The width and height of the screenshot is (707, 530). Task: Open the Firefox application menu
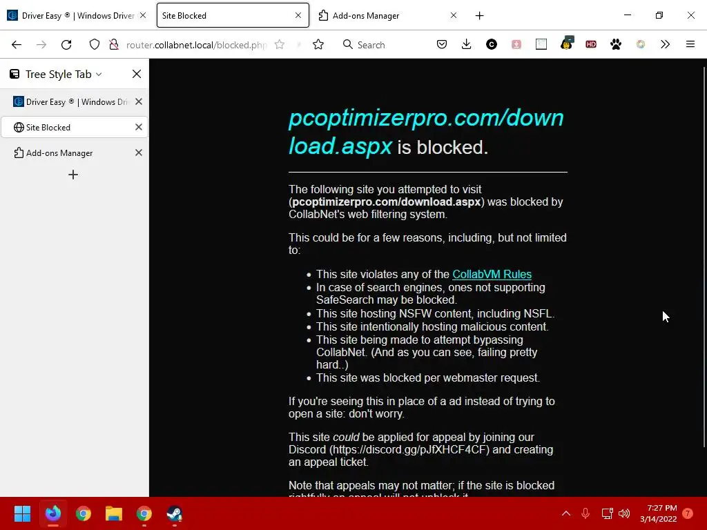pyautogui.click(x=690, y=44)
